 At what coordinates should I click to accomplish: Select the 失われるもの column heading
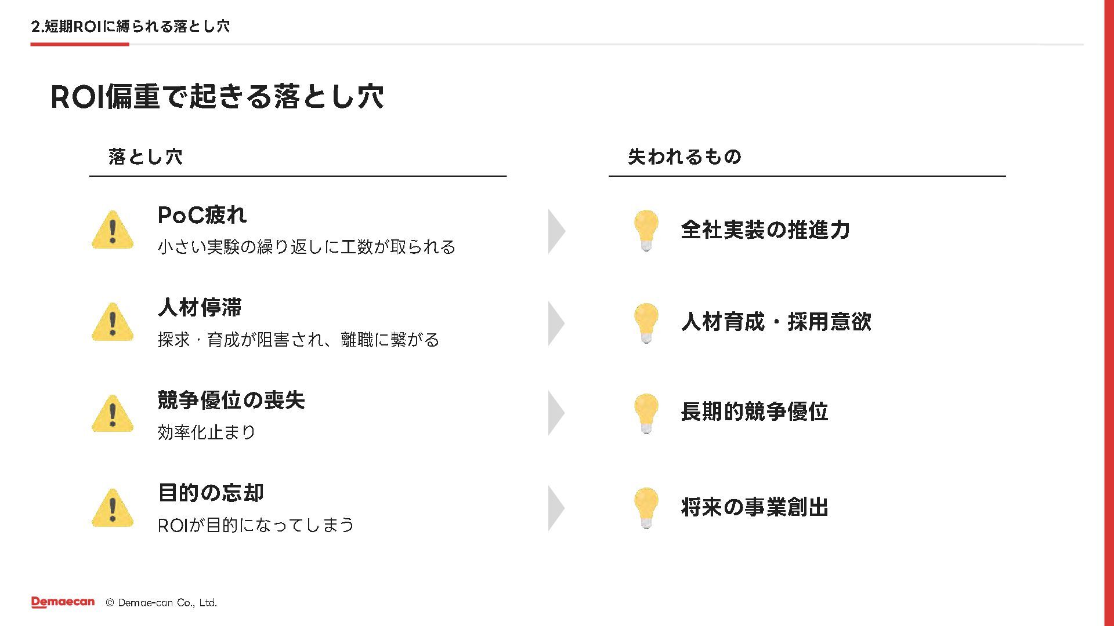685,156
